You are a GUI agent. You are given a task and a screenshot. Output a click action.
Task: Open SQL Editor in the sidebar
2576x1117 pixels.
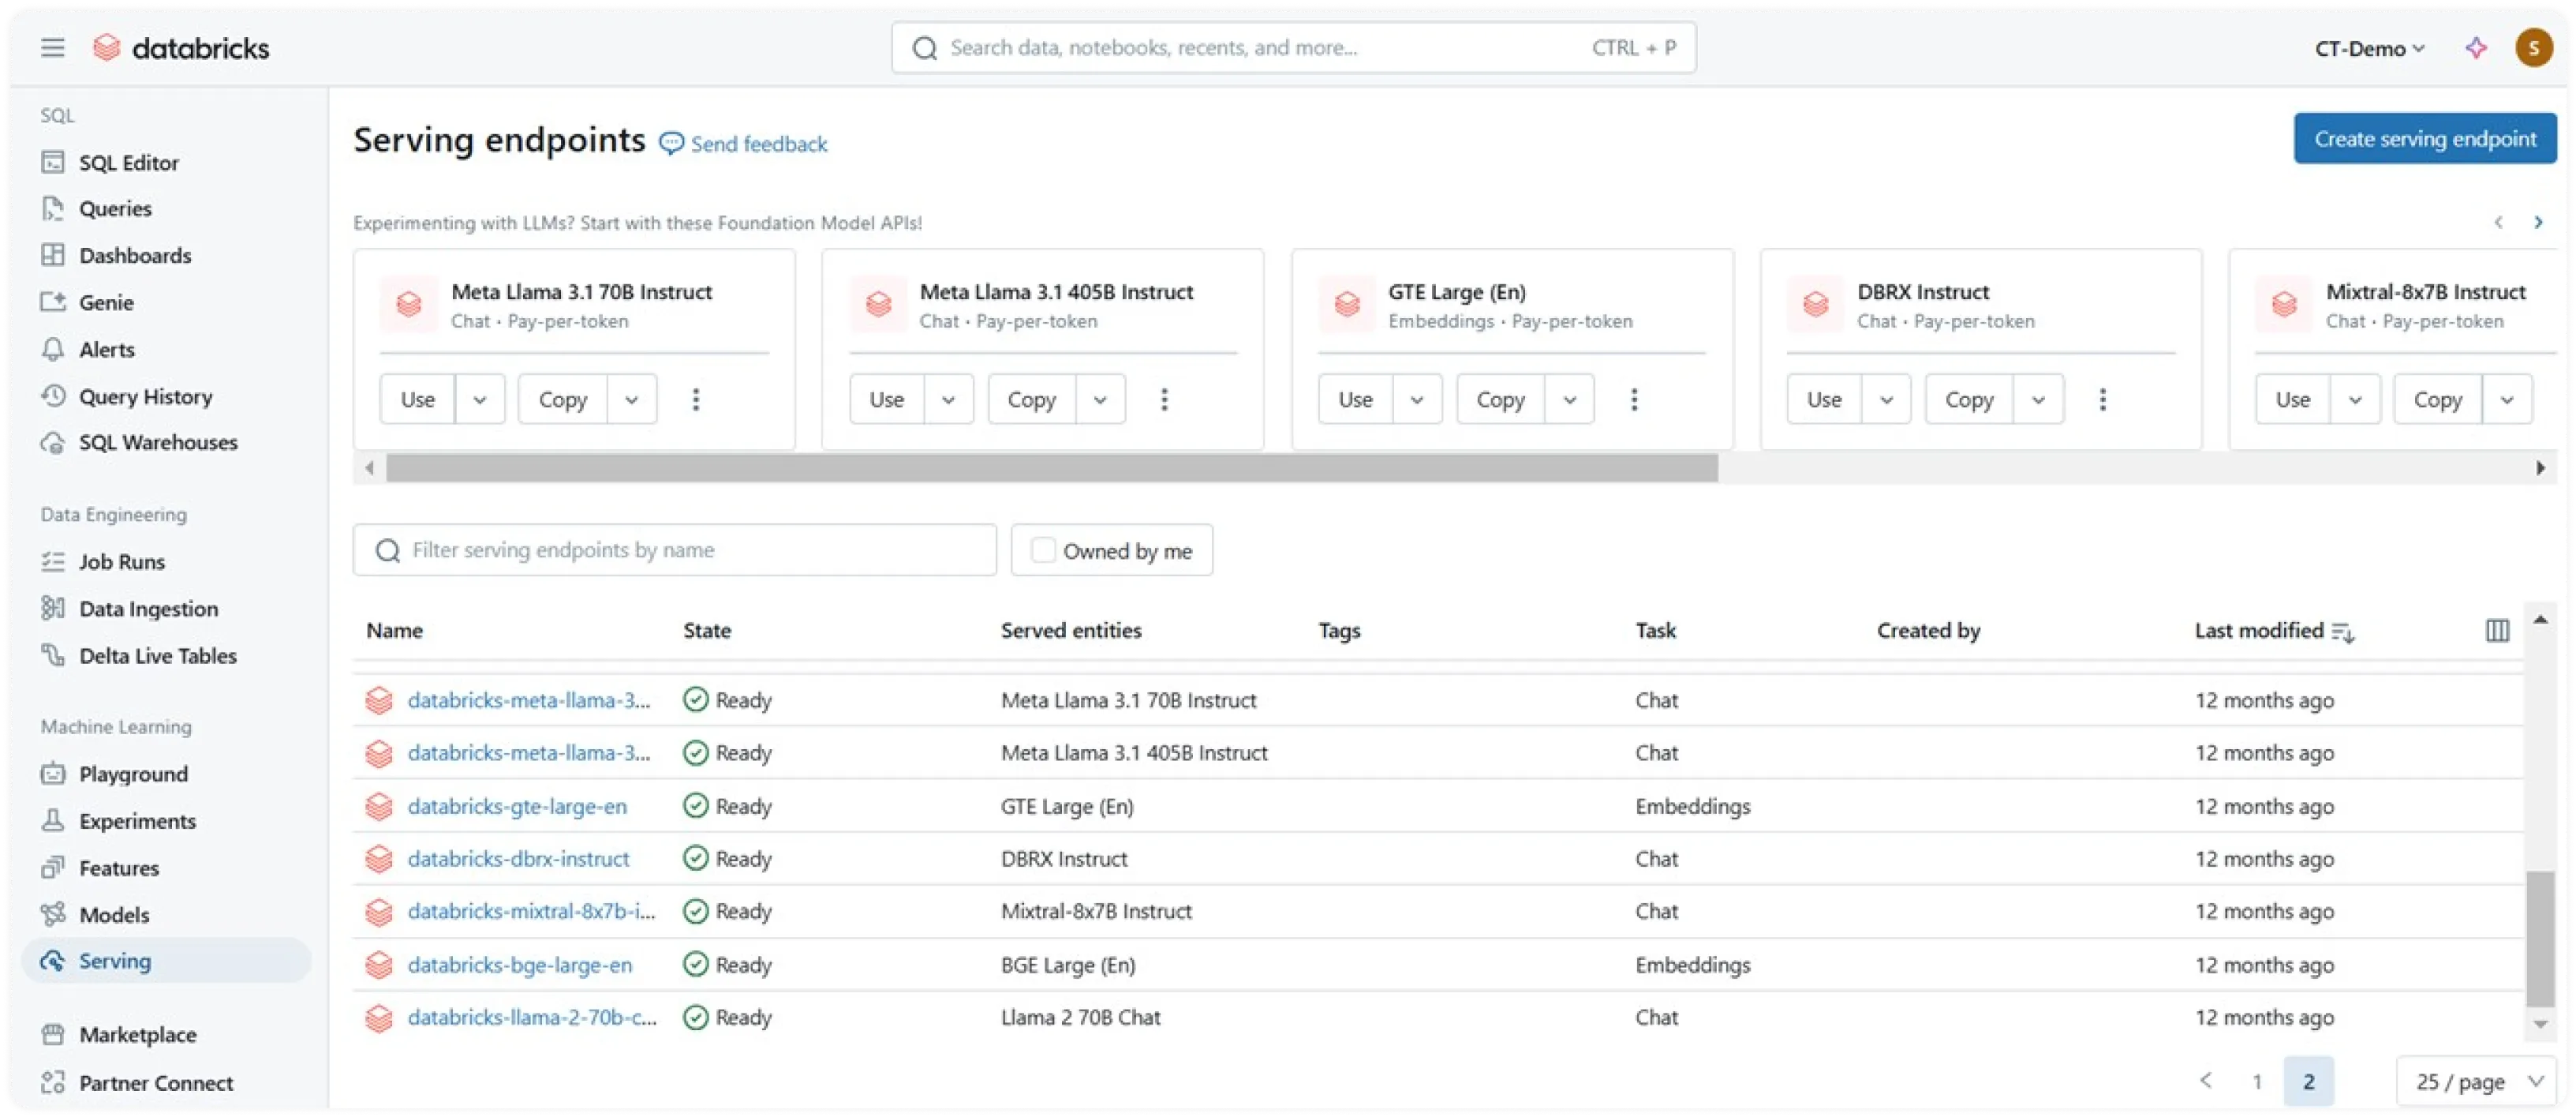[x=128, y=162]
